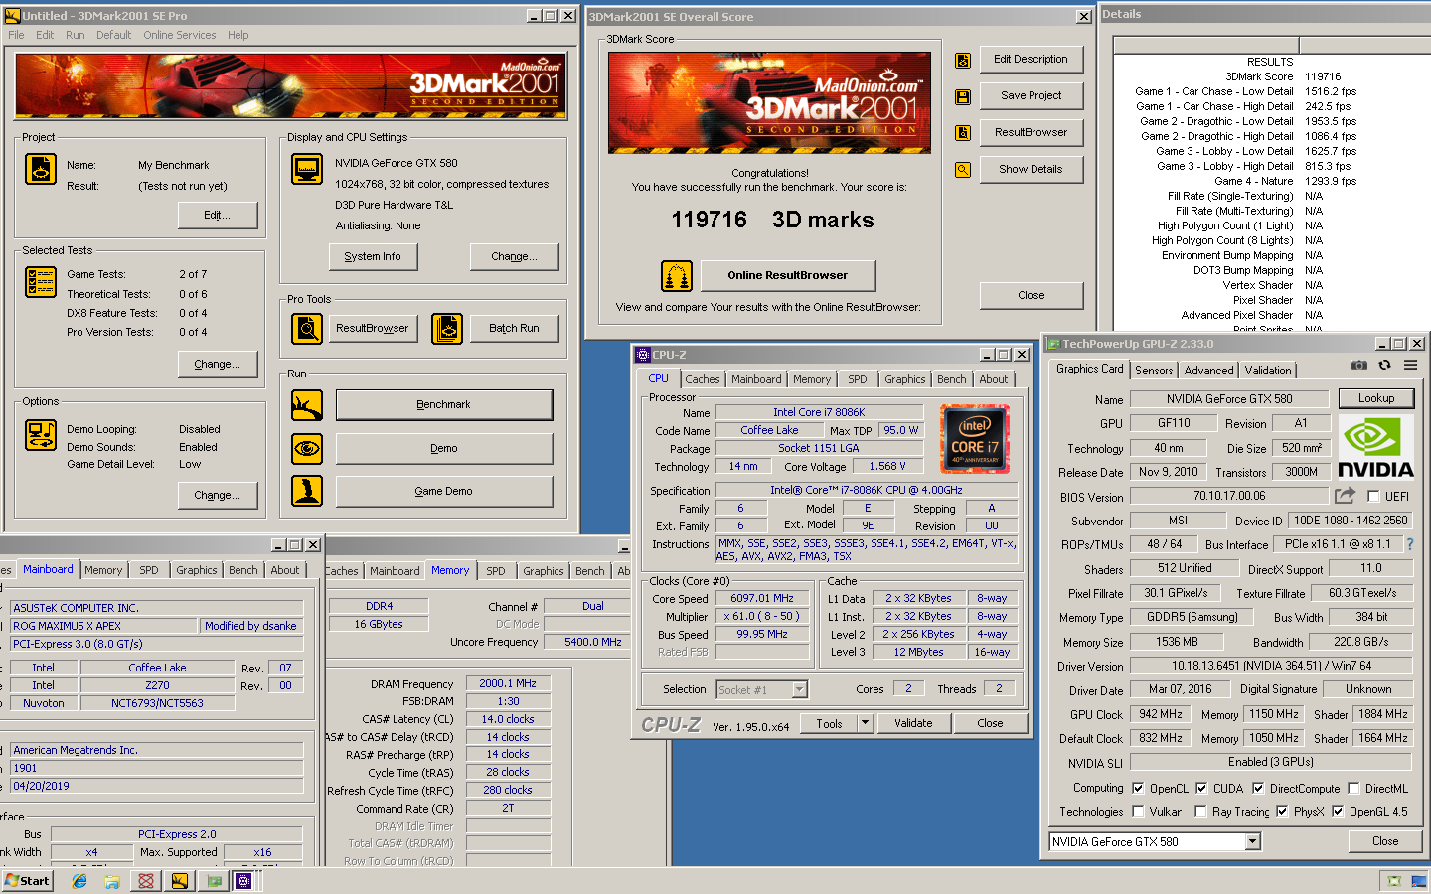Viewport: 1431px width, 894px height.
Task: Open the GPU-Z hamburger menu
Action: (x=1410, y=366)
